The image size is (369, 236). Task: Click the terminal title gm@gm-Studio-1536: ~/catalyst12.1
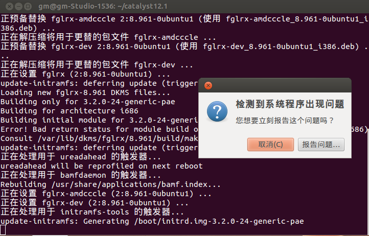[x=103, y=6]
